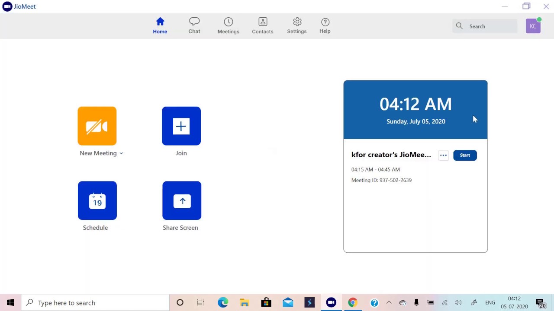
Task: Open Microsoft Store from the taskbar
Action: [266, 303]
